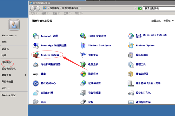Click the 所有控制面板项 breadcrumb in address bar
175x116 pixels.
70,8
